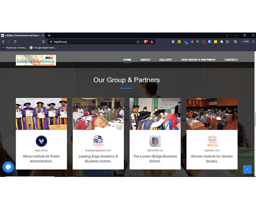Viewport: 256px width, 209px height.
Task: Open the browser hamburger menu
Action: pos(253,42)
